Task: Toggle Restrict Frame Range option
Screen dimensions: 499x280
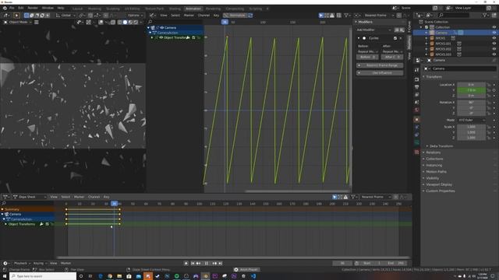Action: pos(380,65)
